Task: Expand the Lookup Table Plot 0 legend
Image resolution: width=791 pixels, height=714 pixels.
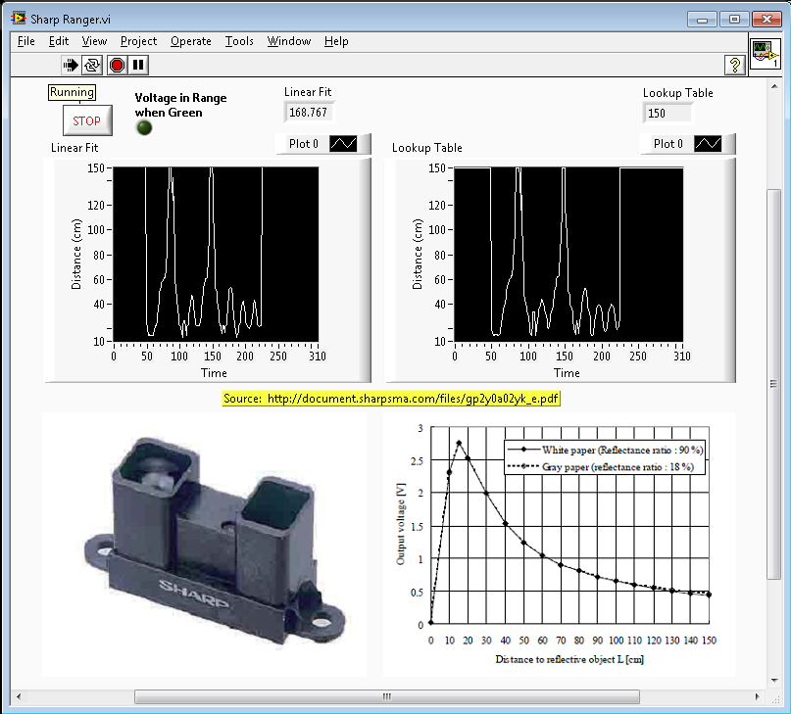Action: coord(667,144)
